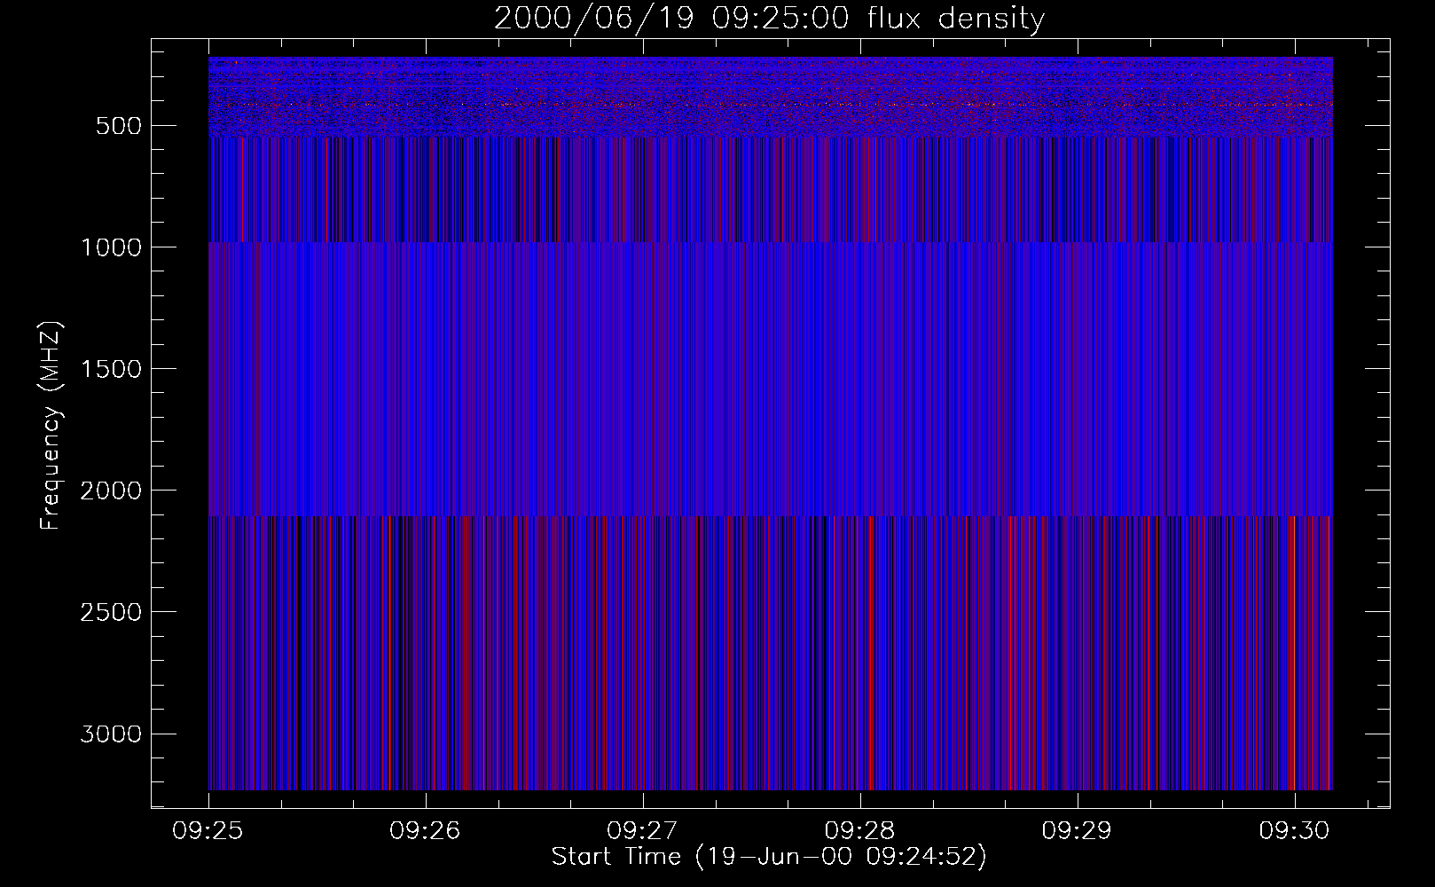The width and height of the screenshot is (1435, 887).
Task: Click the plot title '2000/06/19 09:25:00 flux density'
Action: [769, 19]
